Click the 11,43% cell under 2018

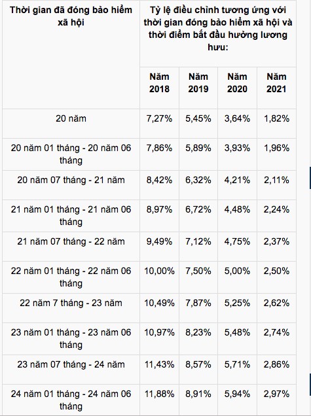coord(159,364)
